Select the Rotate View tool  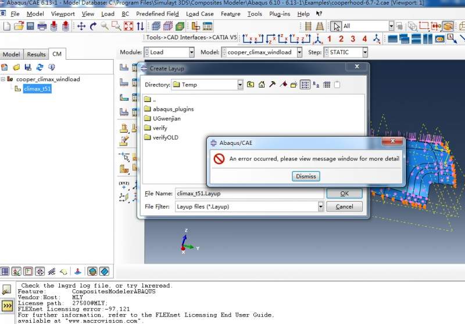pos(93,26)
